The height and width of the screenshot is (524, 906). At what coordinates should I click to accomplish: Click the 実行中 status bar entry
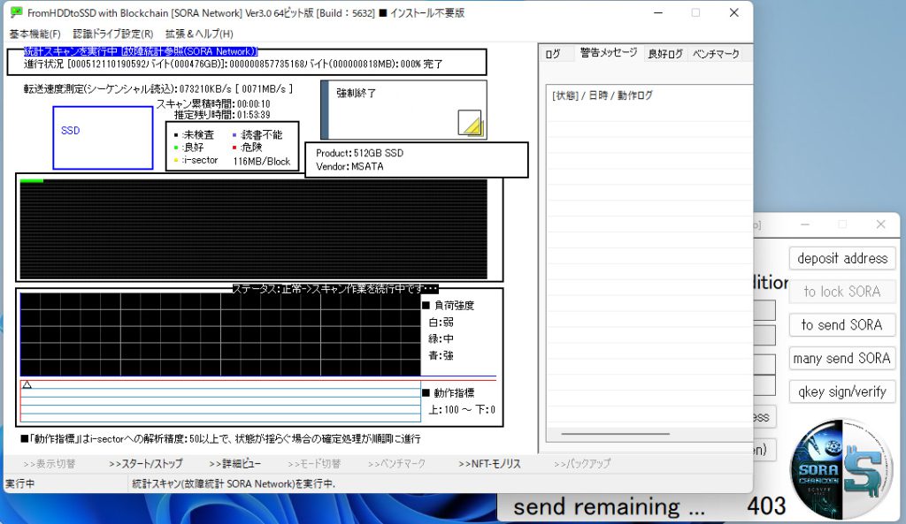(19, 483)
